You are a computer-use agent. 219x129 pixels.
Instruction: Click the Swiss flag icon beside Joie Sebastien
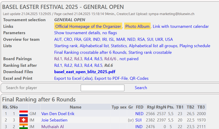tap(24, 120)
